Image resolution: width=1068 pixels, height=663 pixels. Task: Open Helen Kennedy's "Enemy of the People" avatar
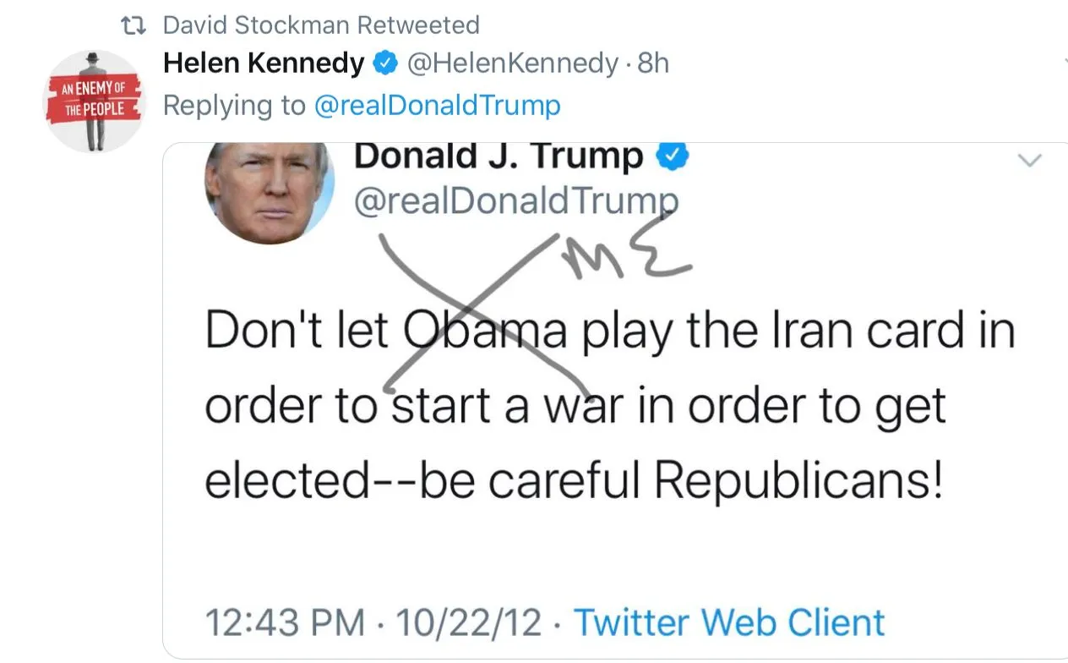point(95,101)
